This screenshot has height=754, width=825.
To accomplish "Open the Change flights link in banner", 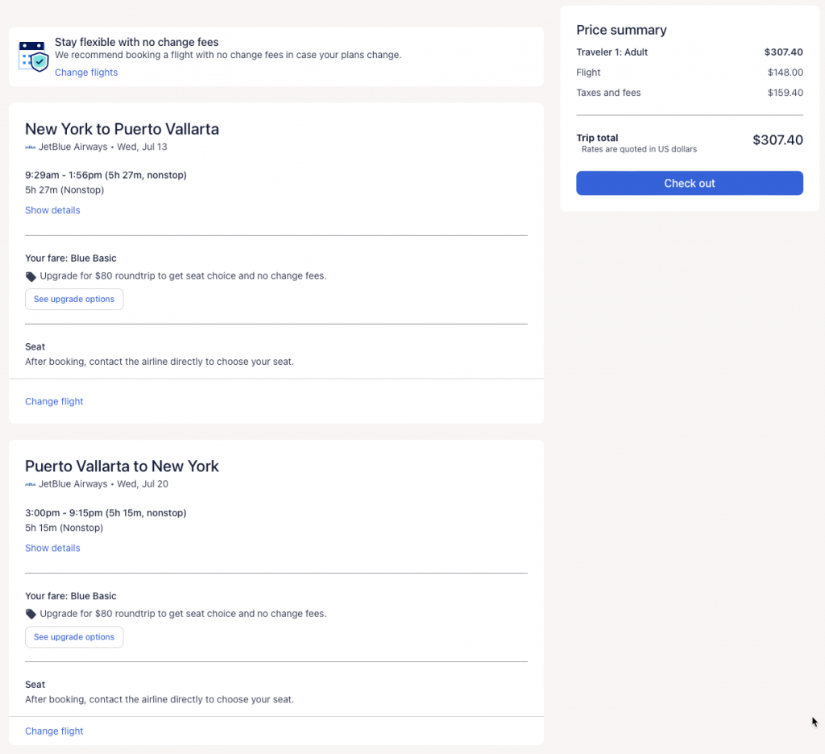I will tap(86, 72).
